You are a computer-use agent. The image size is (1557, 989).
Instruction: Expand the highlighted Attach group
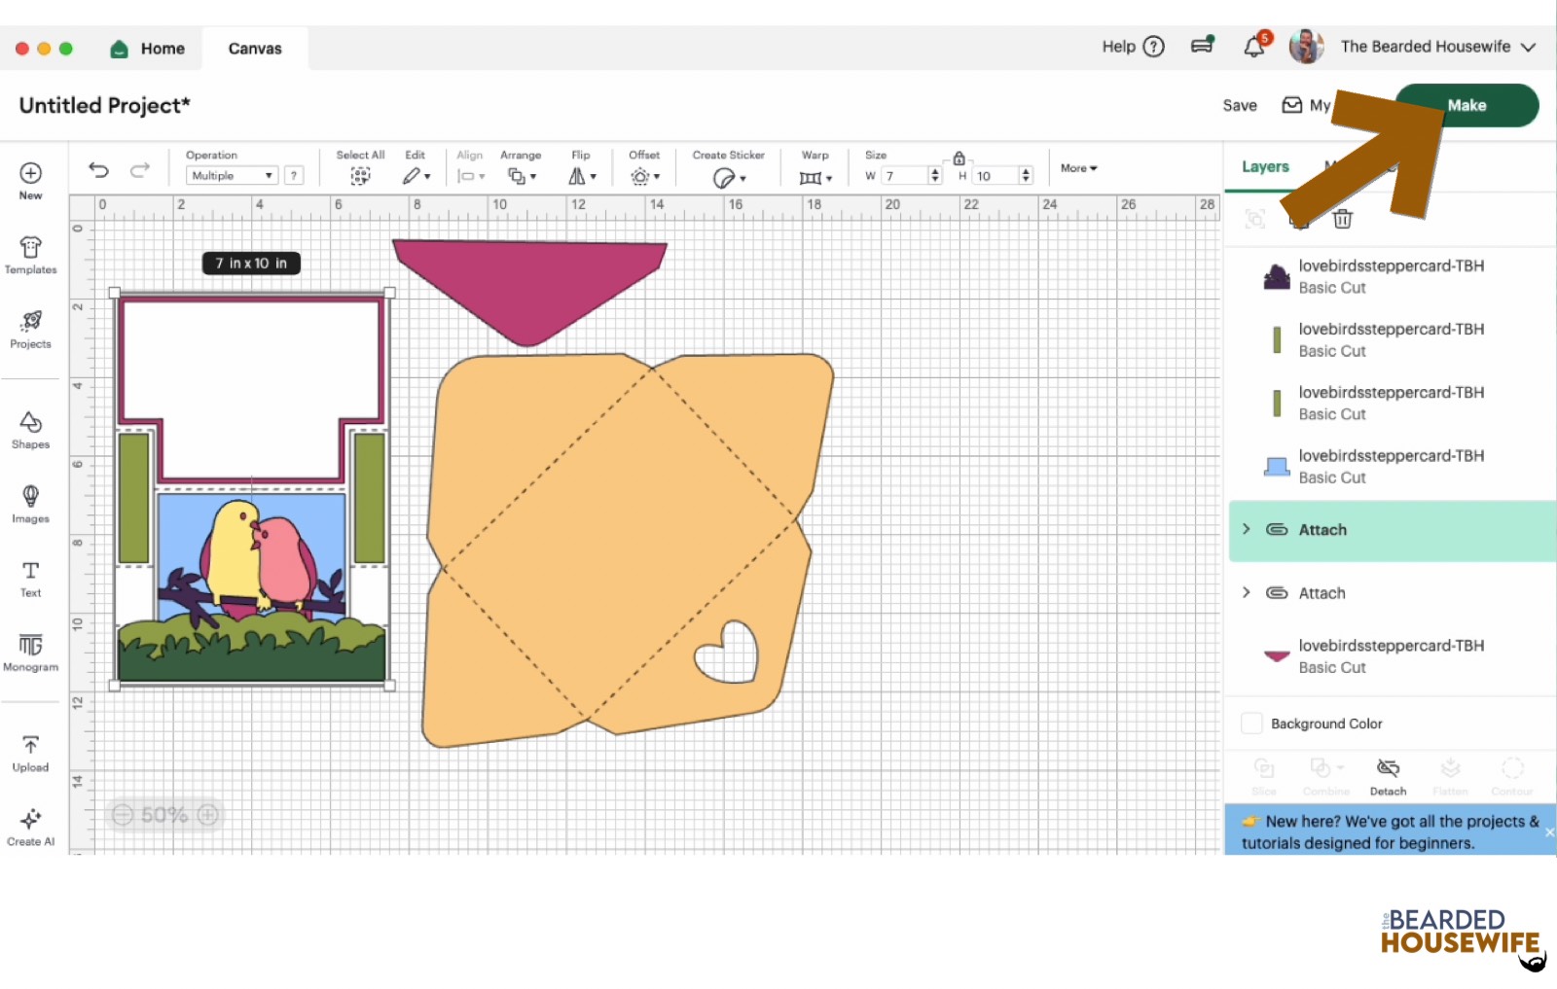tap(1247, 529)
